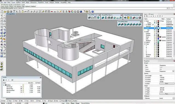Click the last icon in VisualARQ Objects palette
Image resolution: width=175 pixels, height=104 pixels.
pyautogui.click(x=120, y=18)
